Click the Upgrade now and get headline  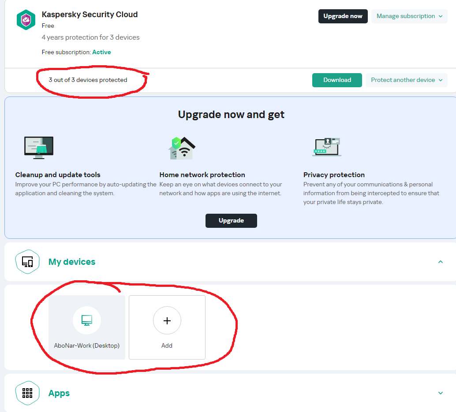(x=231, y=115)
